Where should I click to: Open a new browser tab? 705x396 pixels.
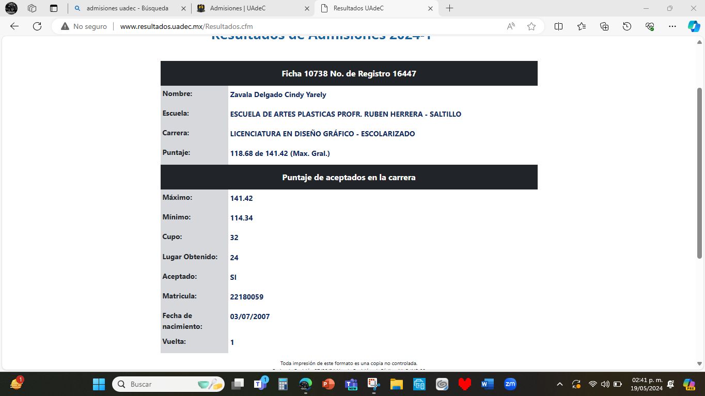pos(449,8)
